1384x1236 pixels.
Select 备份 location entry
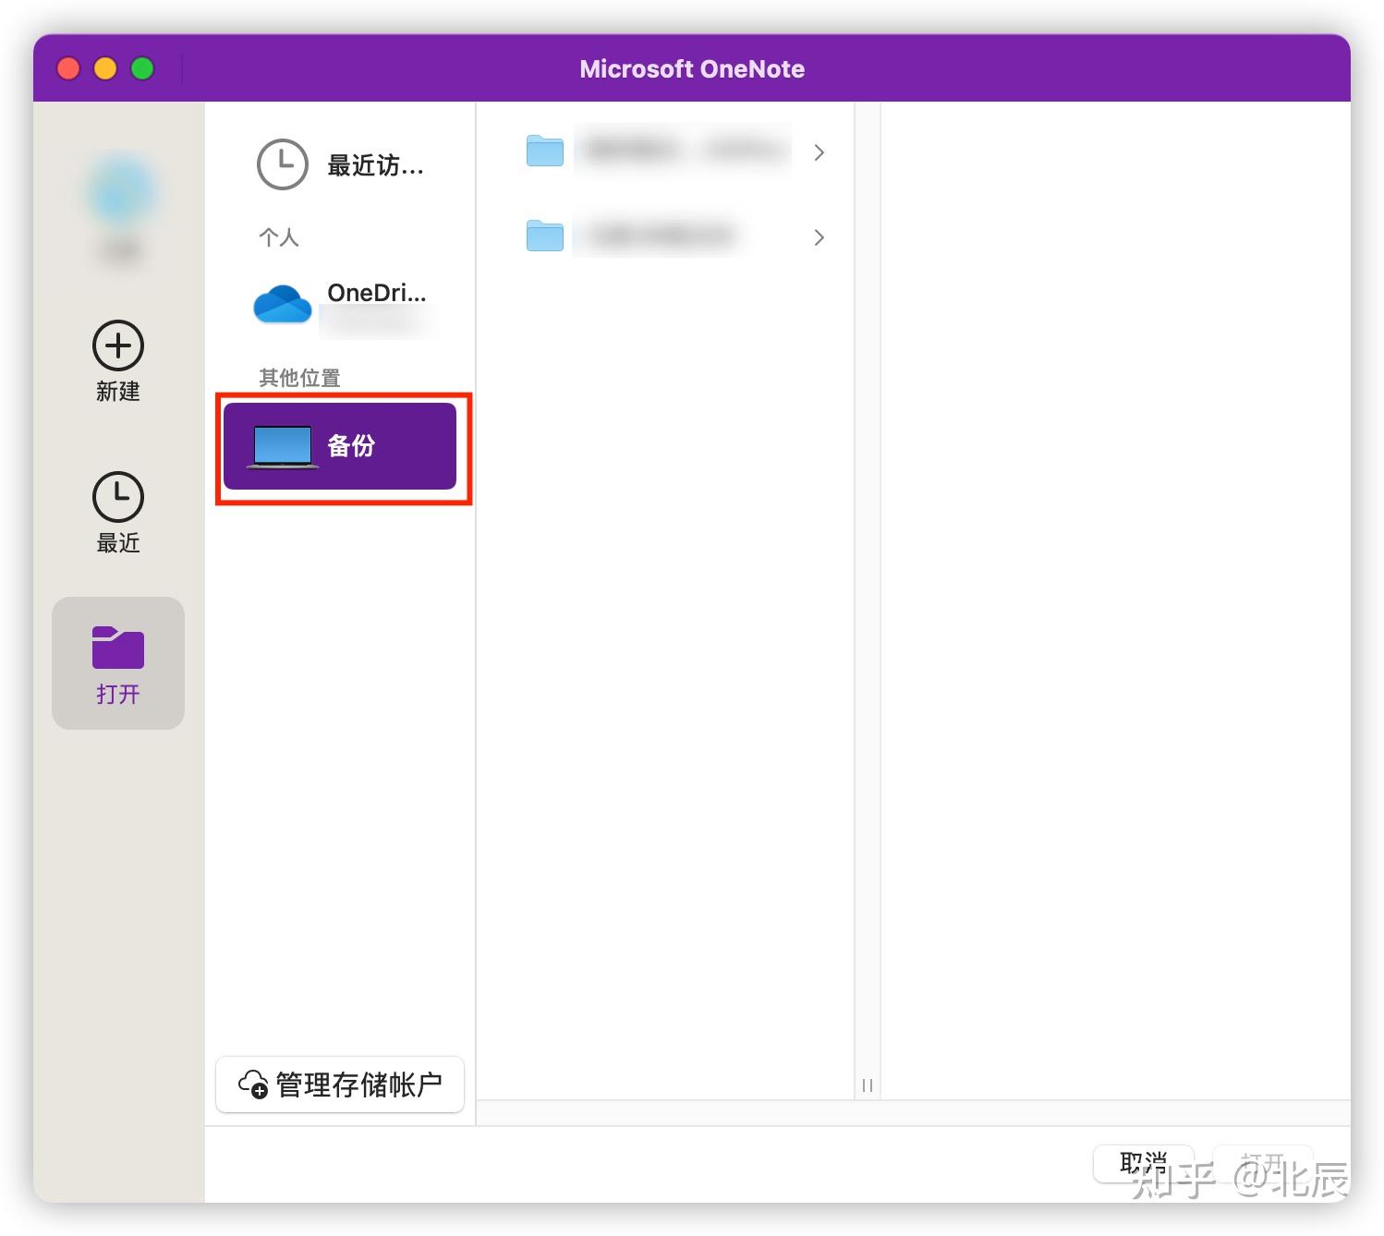pos(340,446)
